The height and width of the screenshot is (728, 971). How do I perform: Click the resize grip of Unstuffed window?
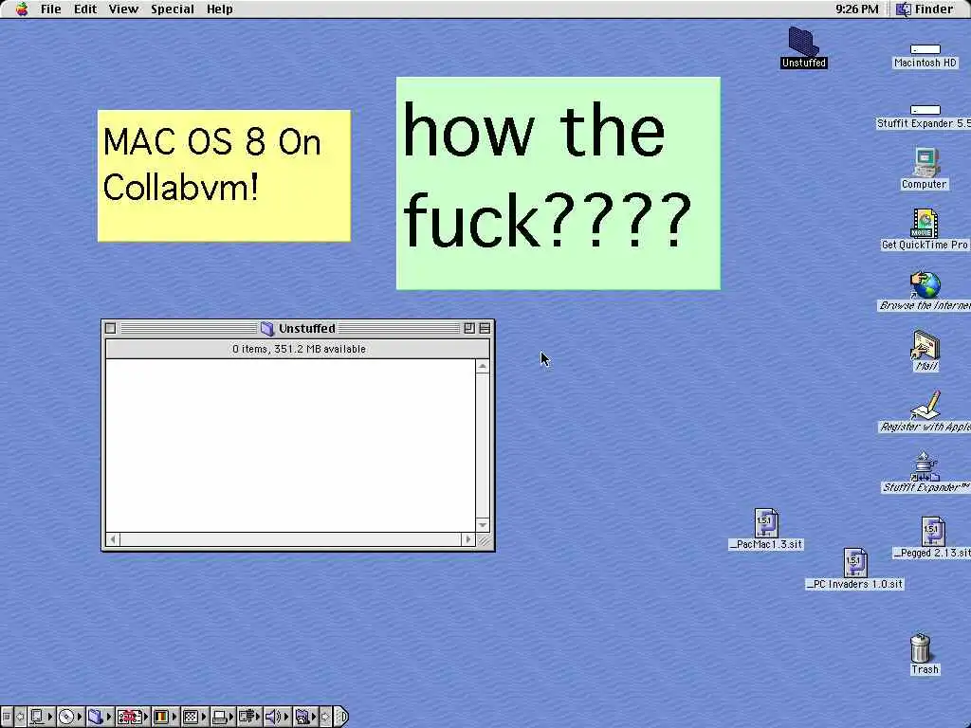click(484, 540)
